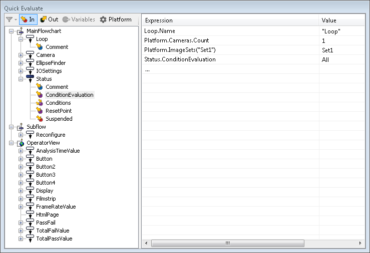Click the Suspended parameter's red icon
The width and height of the screenshot is (370, 253).
point(40,119)
